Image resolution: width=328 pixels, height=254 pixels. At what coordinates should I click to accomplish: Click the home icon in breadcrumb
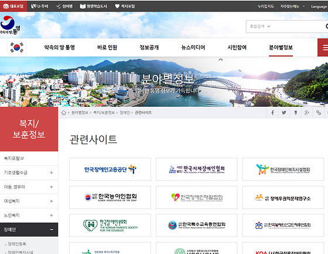click(x=64, y=113)
